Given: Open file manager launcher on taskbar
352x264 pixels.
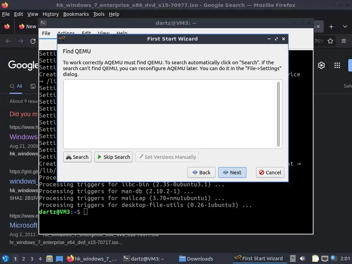Looking at the screenshot, I should tap(49, 258).
